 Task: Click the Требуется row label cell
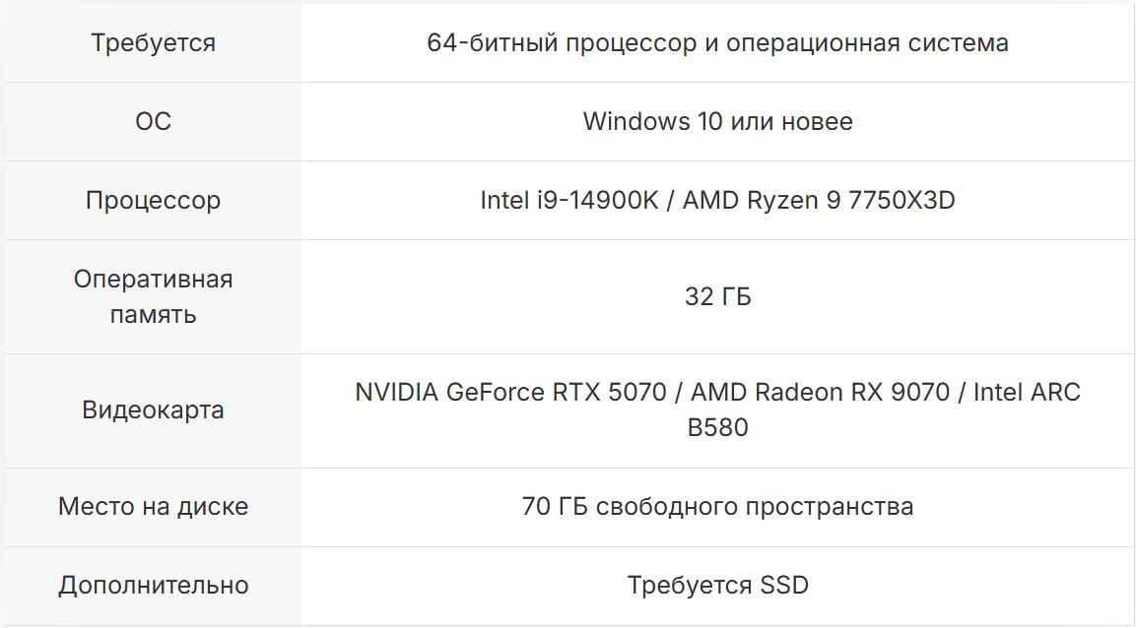pos(153,43)
